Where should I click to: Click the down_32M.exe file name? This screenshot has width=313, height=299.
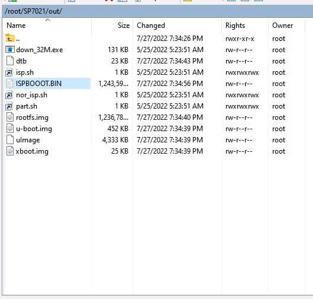40,50
